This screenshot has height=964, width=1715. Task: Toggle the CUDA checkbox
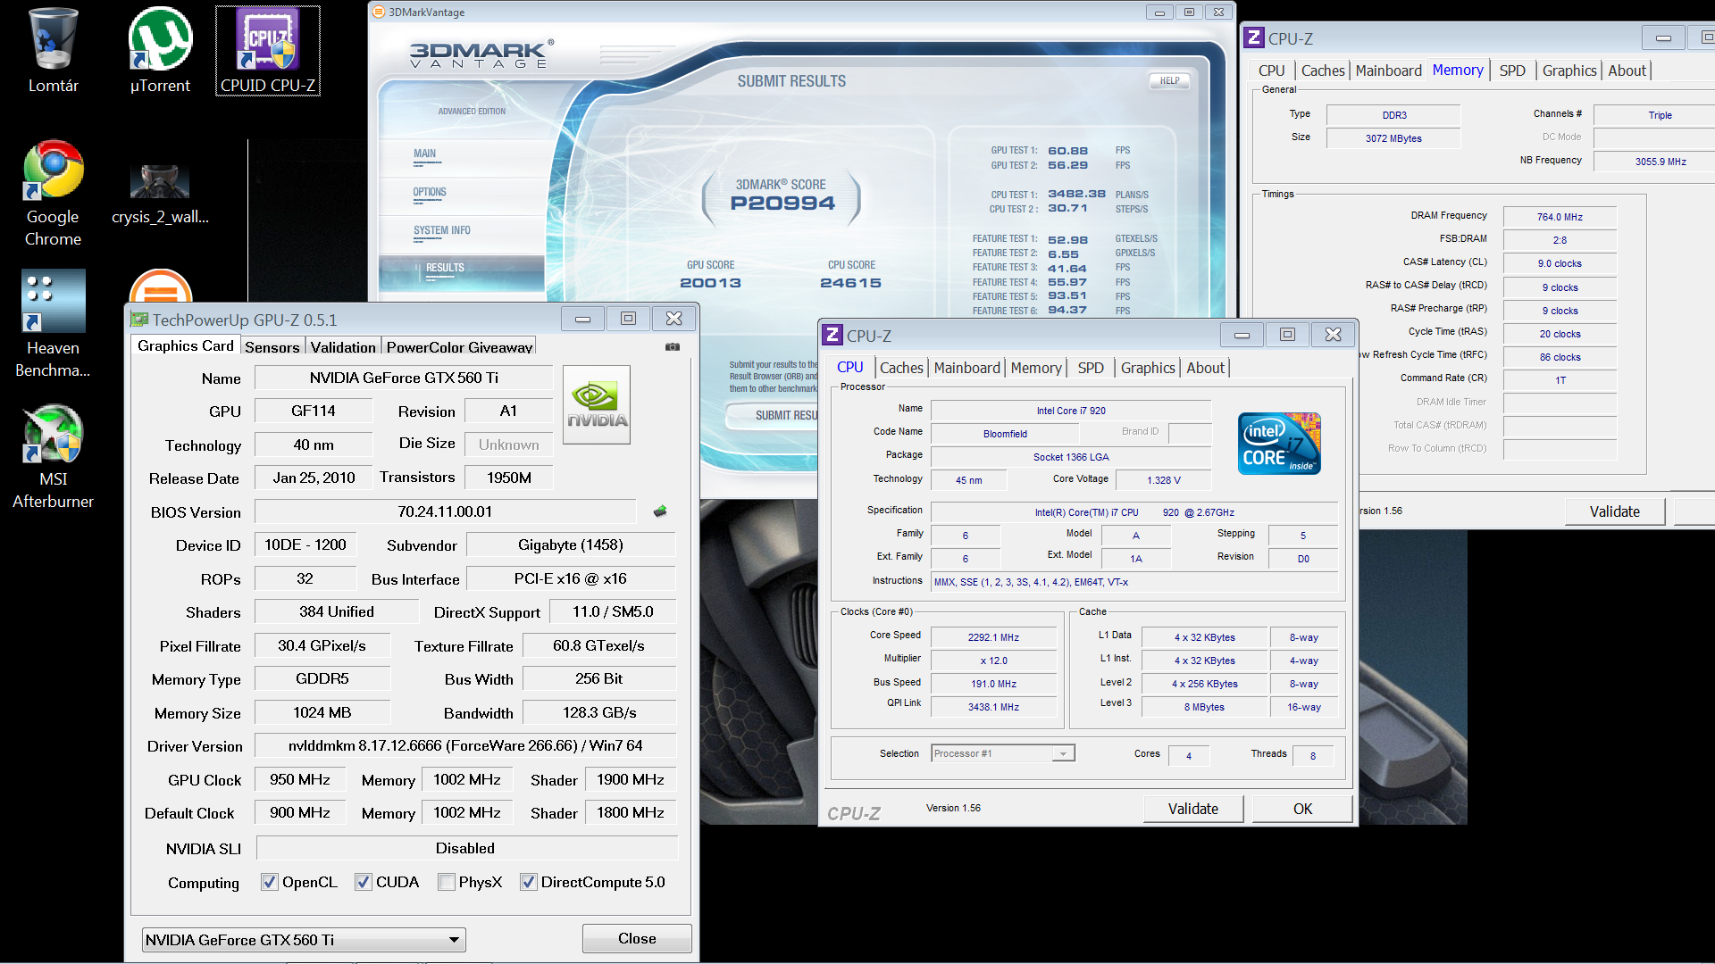363,882
